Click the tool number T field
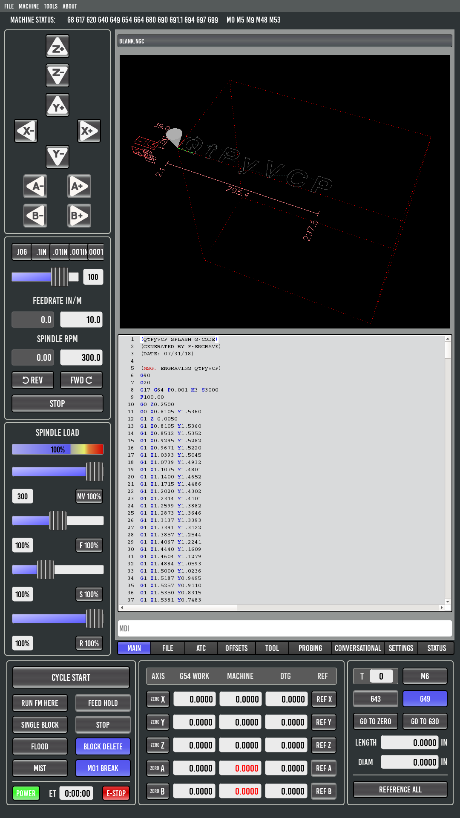Viewport: 460px width, 818px height. (381, 676)
